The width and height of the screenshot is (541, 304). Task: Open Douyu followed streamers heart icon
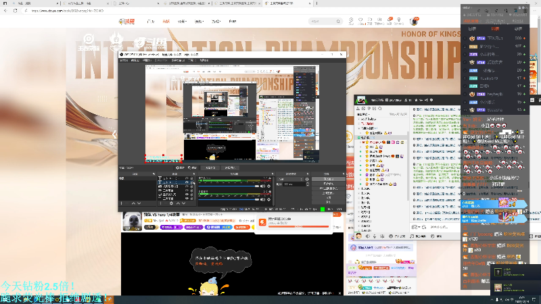[360, 21]
